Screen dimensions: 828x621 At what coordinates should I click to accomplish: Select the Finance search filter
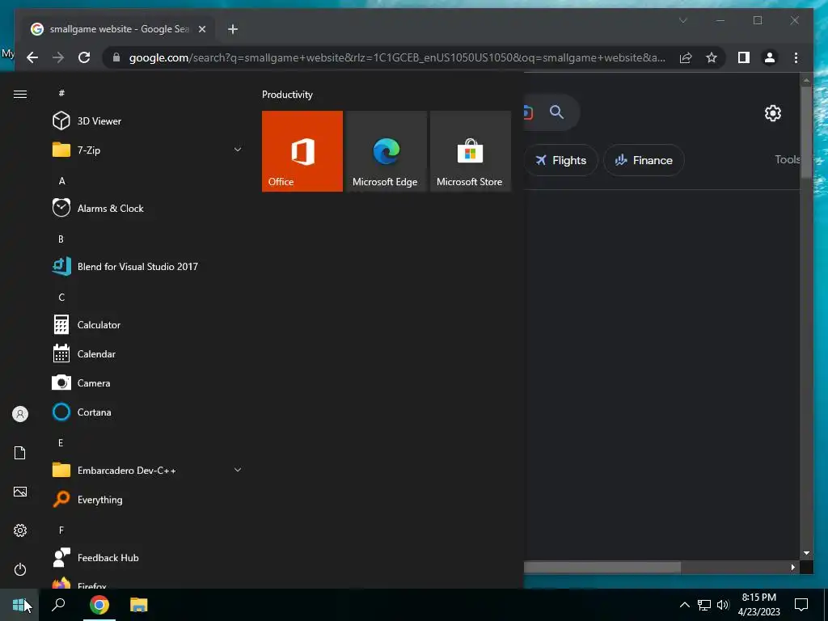click(643, 160)
